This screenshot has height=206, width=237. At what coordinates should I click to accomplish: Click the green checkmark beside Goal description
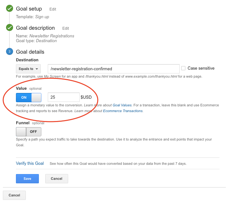[x=10, y=27]
